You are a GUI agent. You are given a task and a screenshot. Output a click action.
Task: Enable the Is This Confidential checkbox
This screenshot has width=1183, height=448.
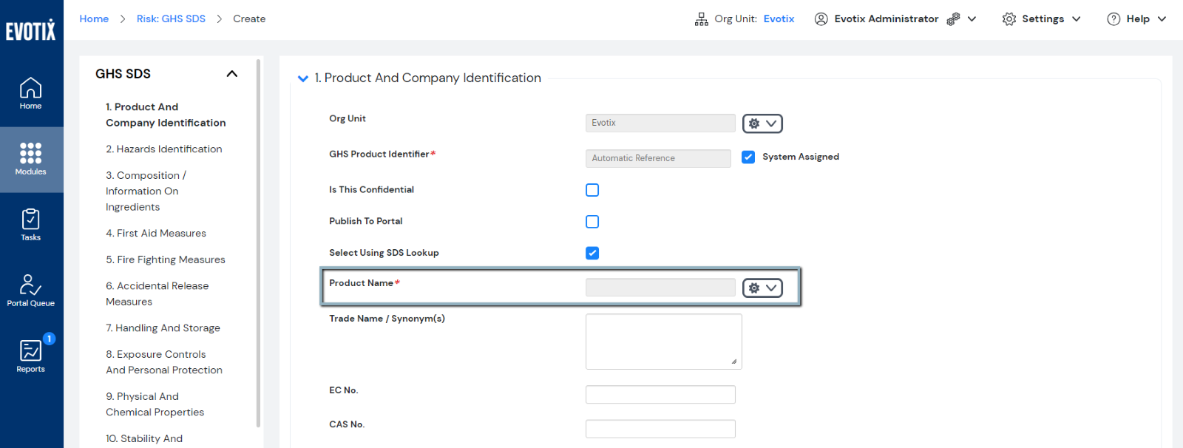[592, 190]
